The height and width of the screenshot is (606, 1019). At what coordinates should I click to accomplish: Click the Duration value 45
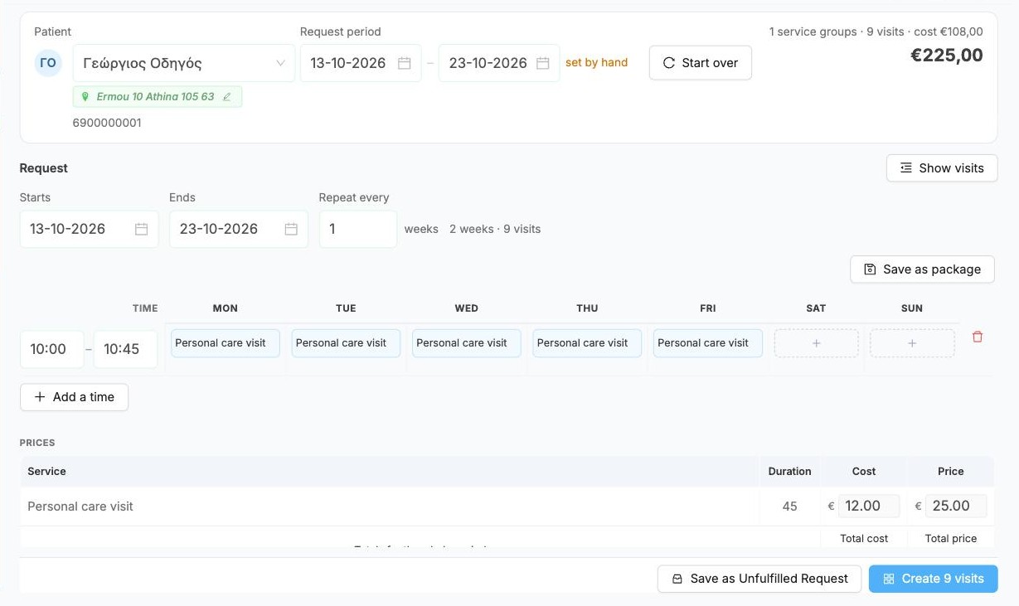pos(789,507)
